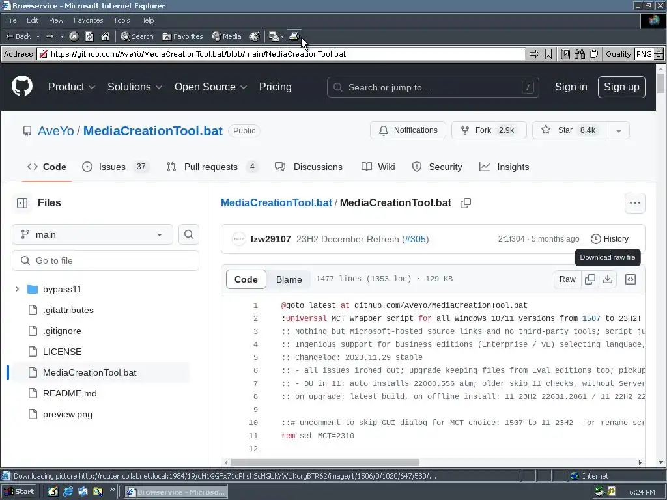Screen dimensions: 667x500
Task: Click the picture icon left of binoculars
Action: (565, 54)
